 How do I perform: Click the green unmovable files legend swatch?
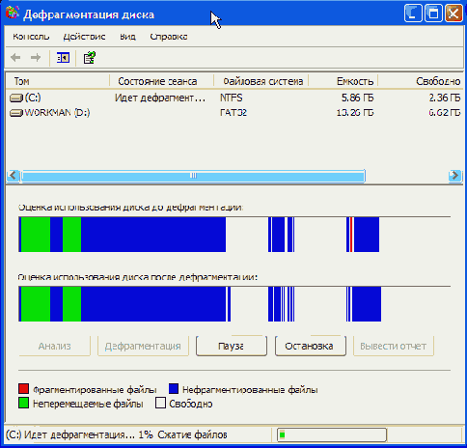pyautogui.click(x=24, y=403)
